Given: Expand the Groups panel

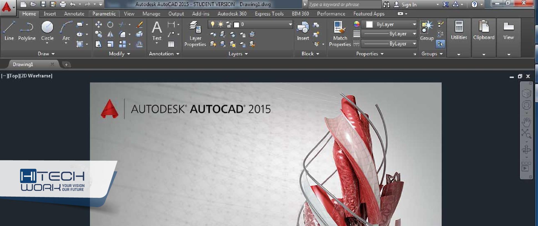Looking at the screenshot, I should [x=432, y=54].
